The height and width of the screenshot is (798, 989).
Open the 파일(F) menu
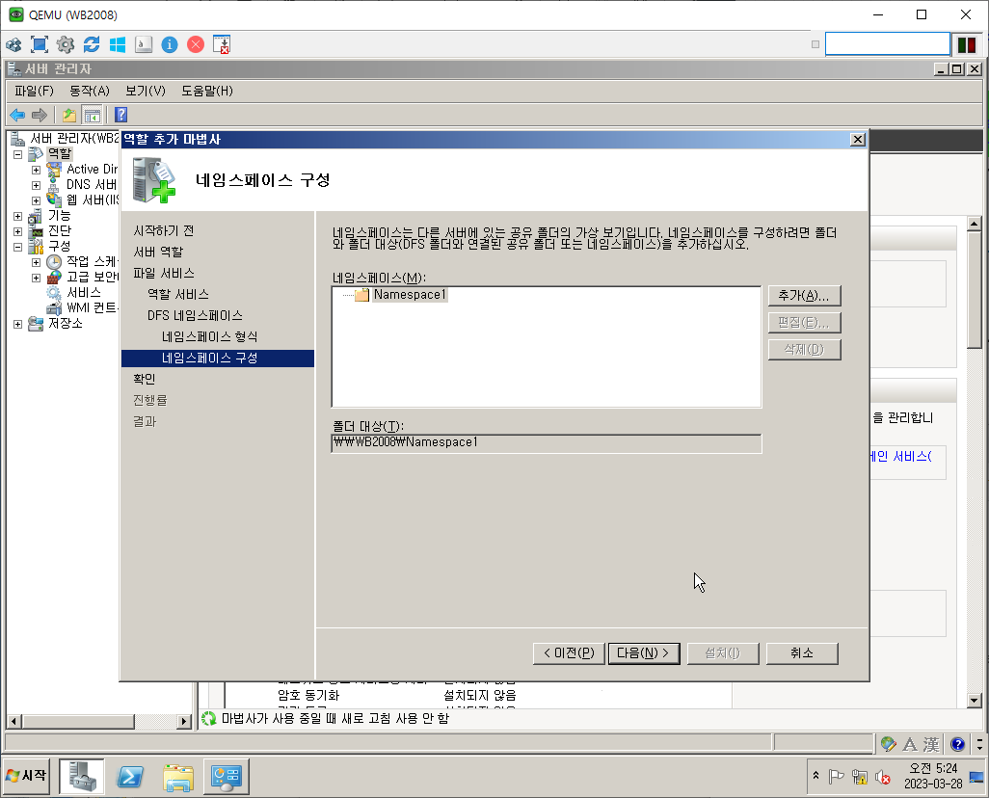(34, 91)
